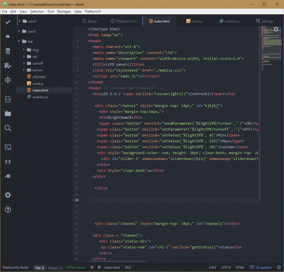
Task: Click the angle-brackets code icon in the left toolbar
Action: 8,162
